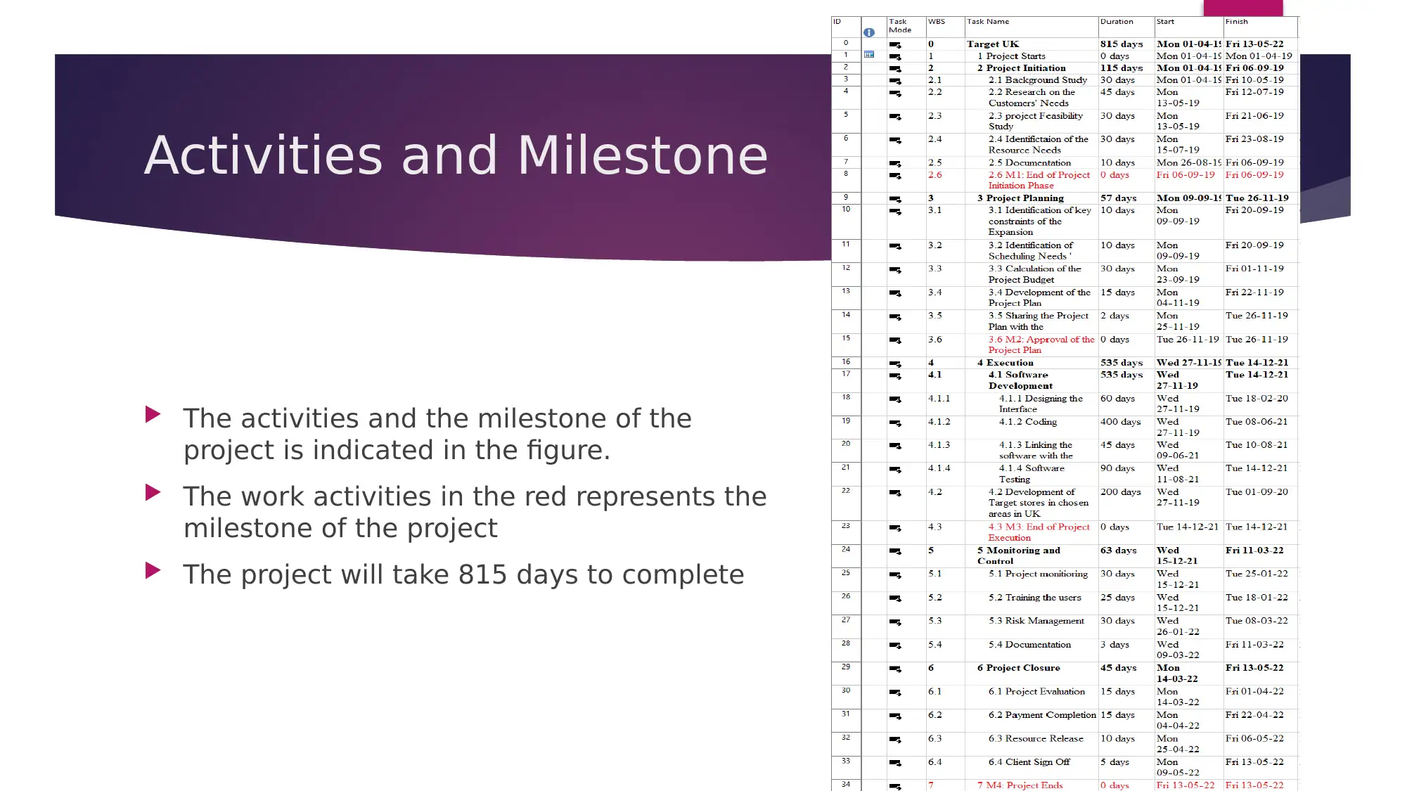Select the Task Mode column header
The width and height of the screenshot is (1407, 791).
[x=906, y=27]
